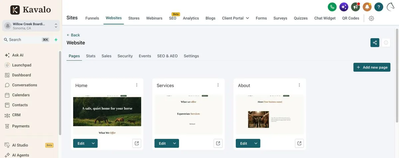Open the user profile avatar icon
This screenshot has height=158, width=399.
391,7
